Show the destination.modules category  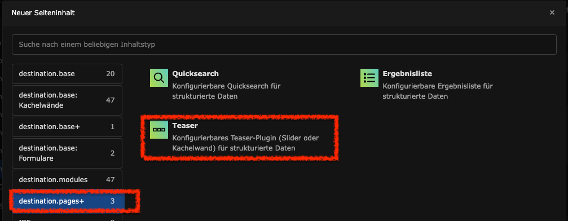click(x=67, y=180)
